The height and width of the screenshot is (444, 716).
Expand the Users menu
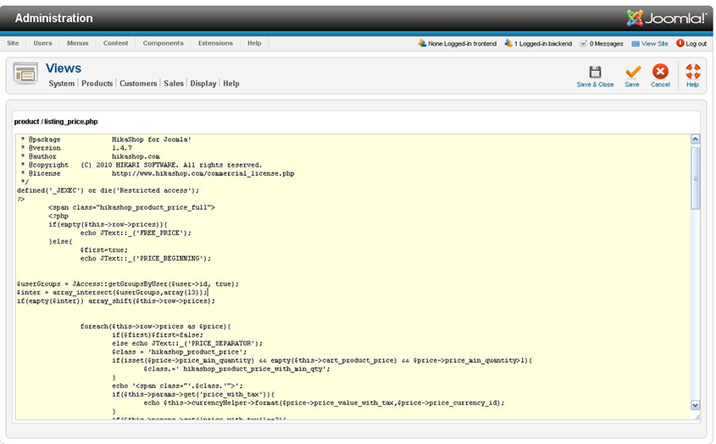pyautogui.click(x=42, y=43)
